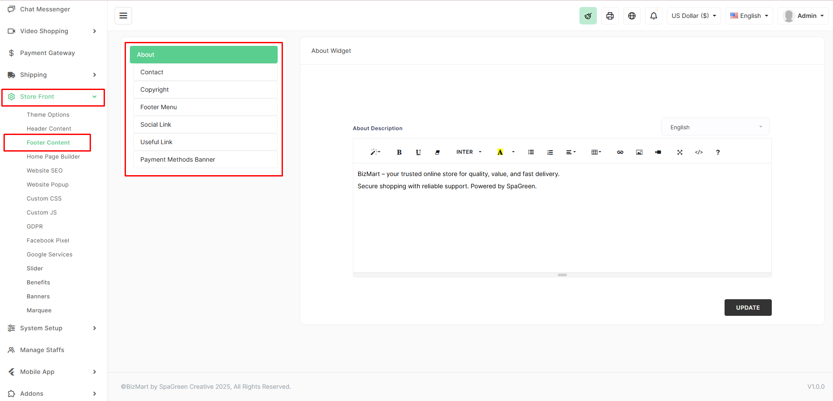Open the font color picker dropdown

coord(513,152)
